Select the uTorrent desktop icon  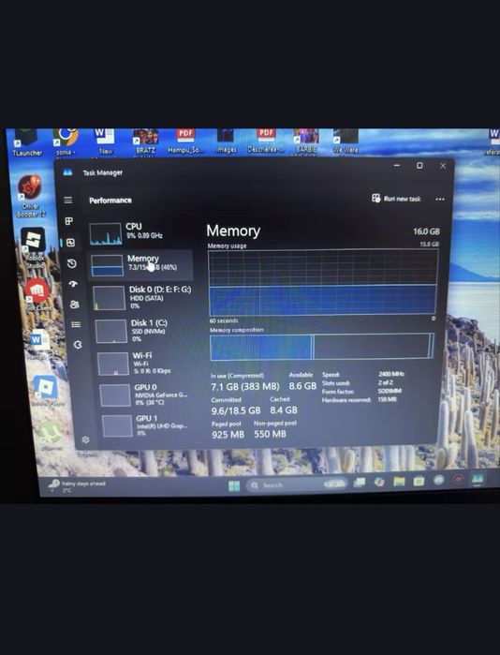[x=52, y=436]
